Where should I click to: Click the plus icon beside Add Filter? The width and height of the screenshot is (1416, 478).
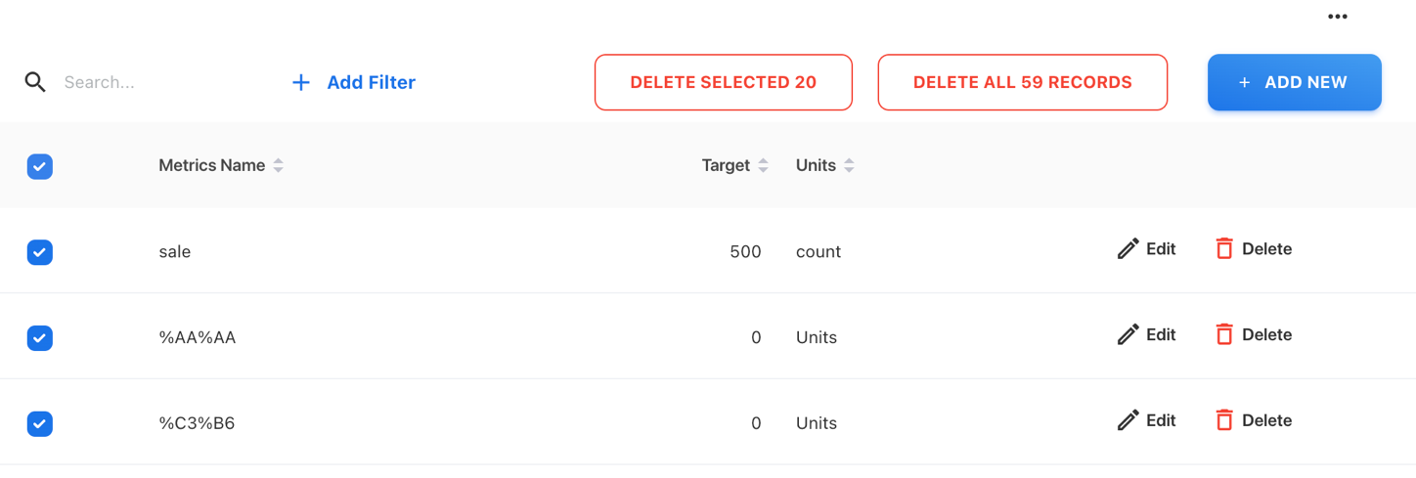pos(301,83)
